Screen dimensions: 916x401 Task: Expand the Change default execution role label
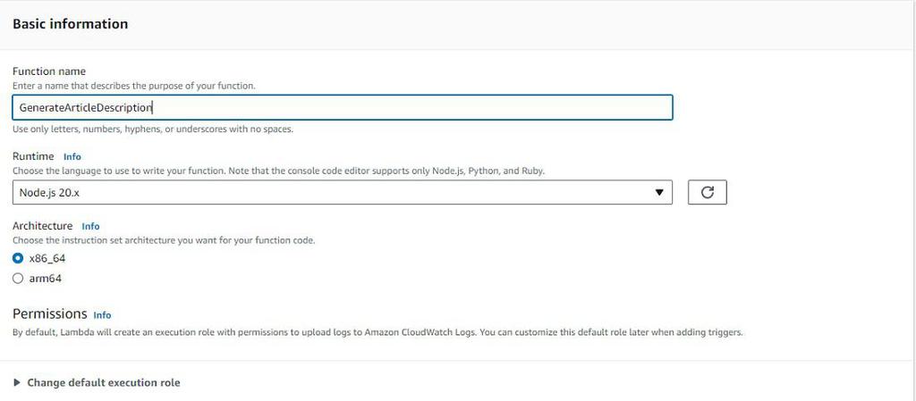point(104,383)
